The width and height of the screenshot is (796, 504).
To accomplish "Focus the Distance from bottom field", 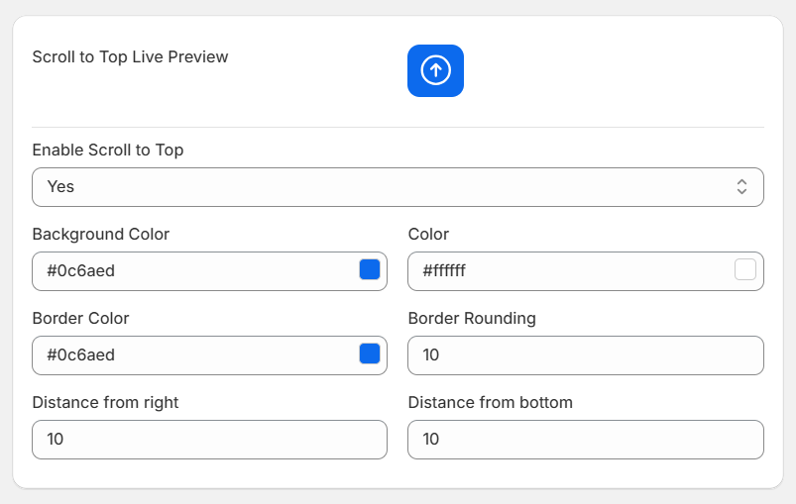I will click(x=585, y=440).
